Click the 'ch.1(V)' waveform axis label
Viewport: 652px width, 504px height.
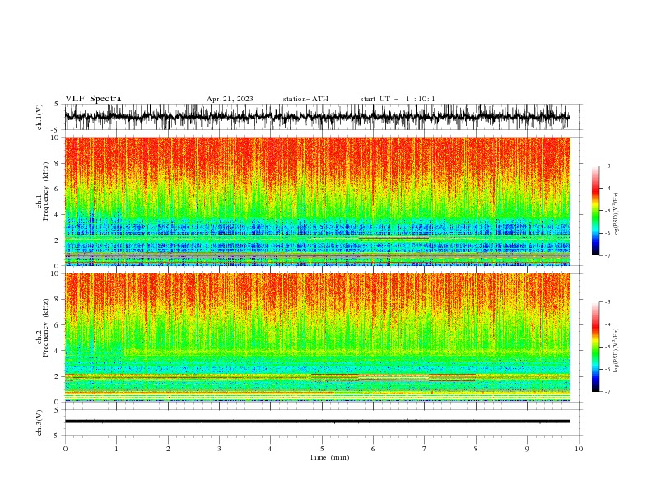[x=40, y=117]
